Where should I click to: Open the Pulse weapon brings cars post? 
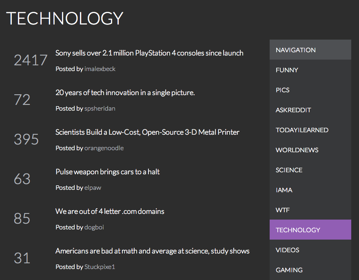coord(107,172)
